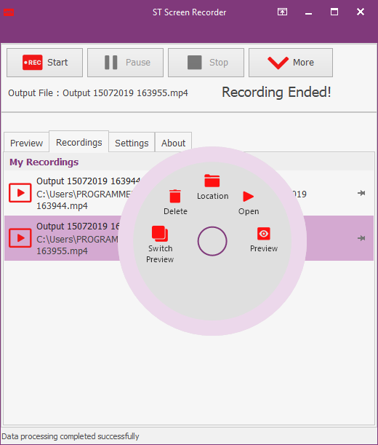This screenshot has height=445, width=378.
Task: Play the Output 15072019 163944 recording thumbnail
Action: [20, 193]
